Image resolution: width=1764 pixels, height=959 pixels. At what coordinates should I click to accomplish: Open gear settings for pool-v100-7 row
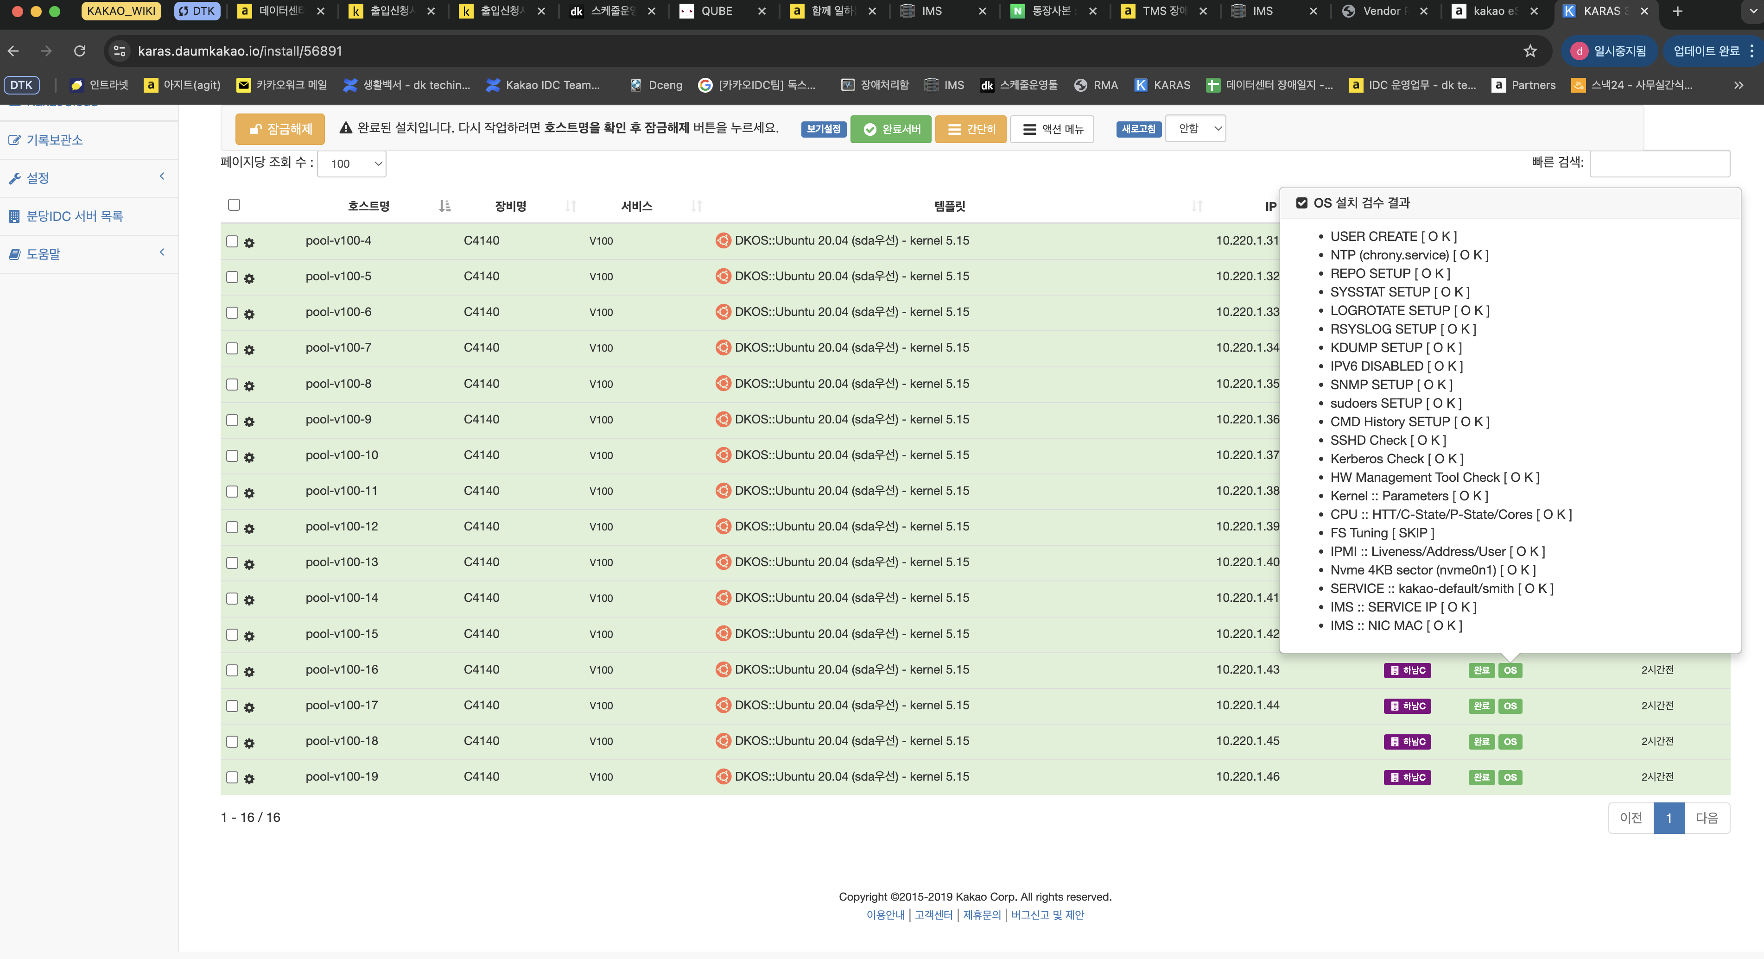point(249,350)
